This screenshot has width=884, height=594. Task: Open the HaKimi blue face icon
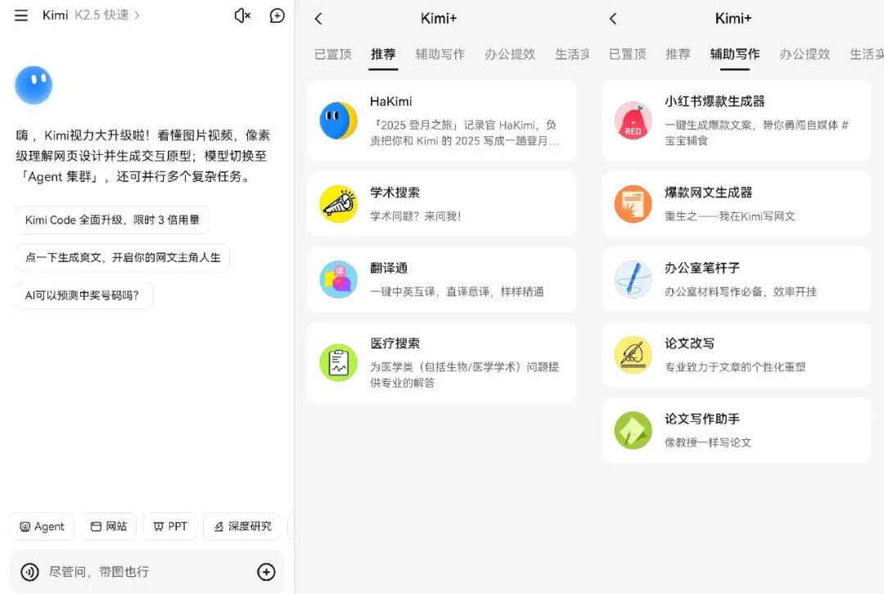tap(338, 120)
